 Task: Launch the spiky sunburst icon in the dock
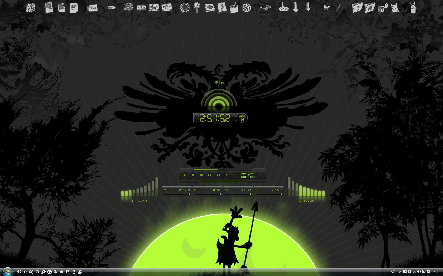(185, 8)
